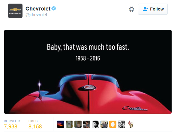This screenshot has width=174, height=132.
Task: Click the blue verified badge
Action: pos(54,8)
